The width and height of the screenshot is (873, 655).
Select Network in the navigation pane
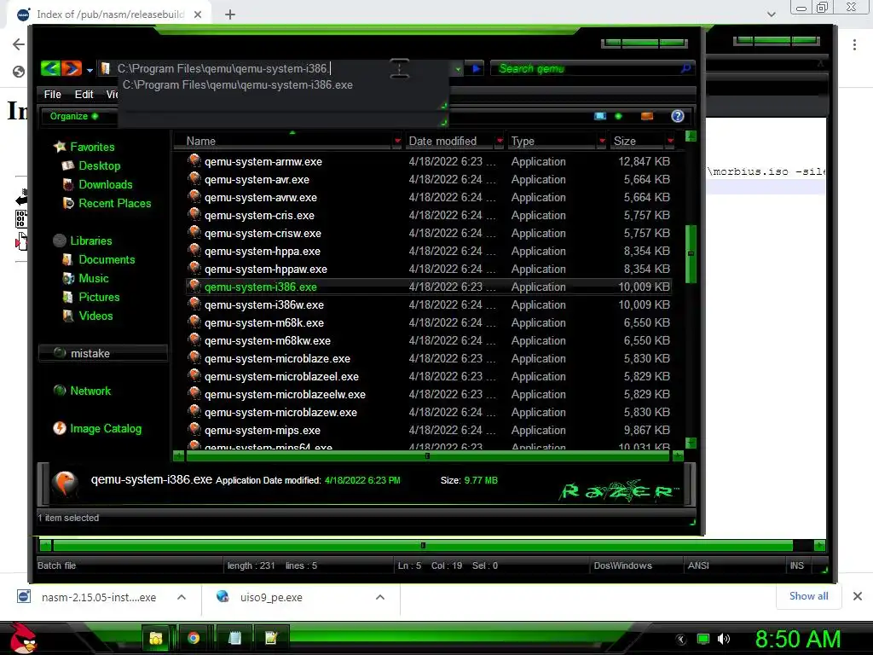[90, 391]
